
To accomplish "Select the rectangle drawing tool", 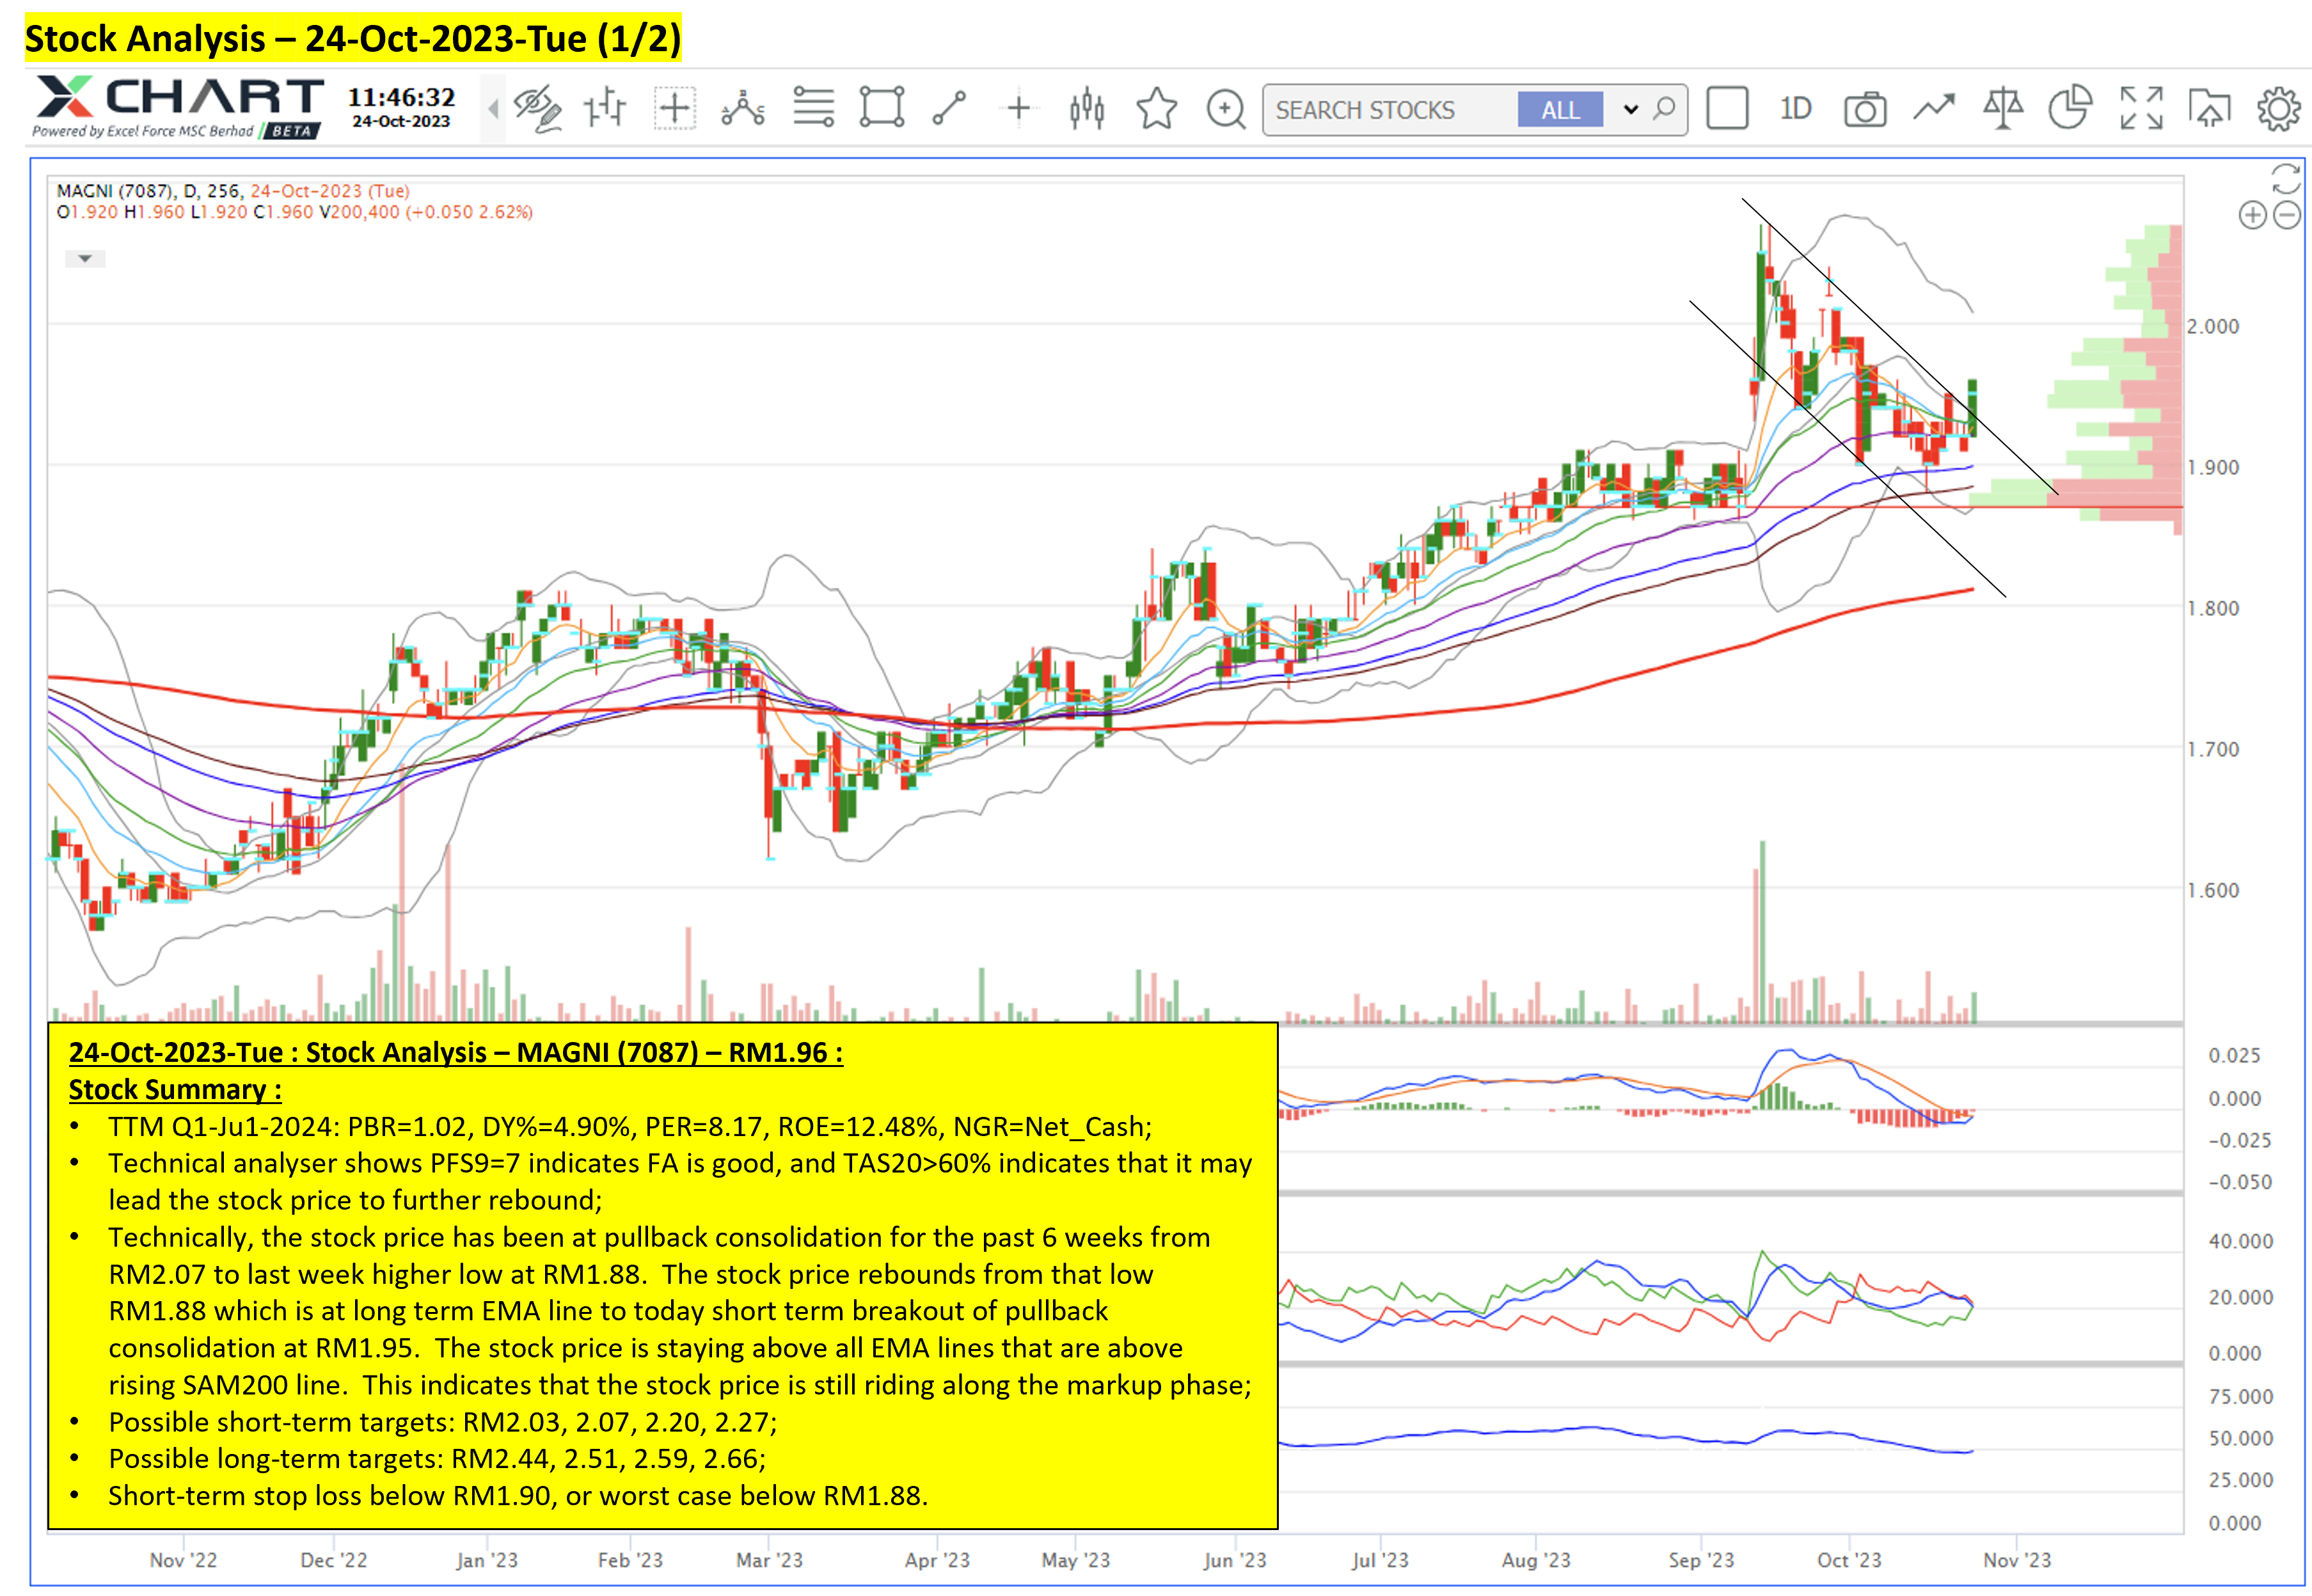I will (881, 108).
